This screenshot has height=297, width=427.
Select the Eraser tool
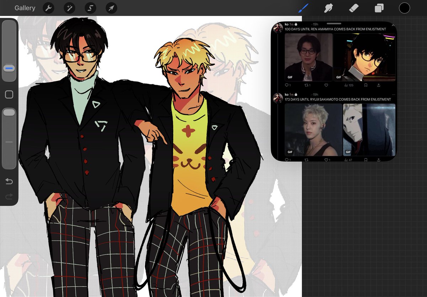click(354, 8)
